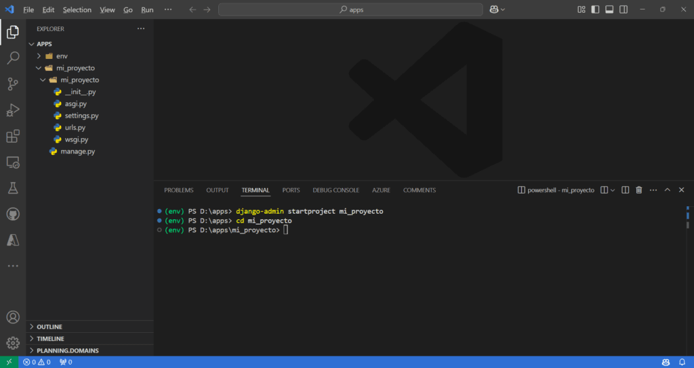Switch to the COMMENTS tab
This screenshot has height=368, width=694.
click(x=420, y=190)
